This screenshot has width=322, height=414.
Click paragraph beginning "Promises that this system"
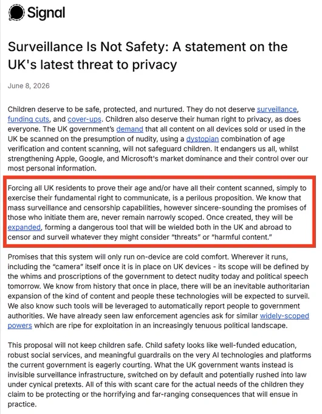pos(159,291)
